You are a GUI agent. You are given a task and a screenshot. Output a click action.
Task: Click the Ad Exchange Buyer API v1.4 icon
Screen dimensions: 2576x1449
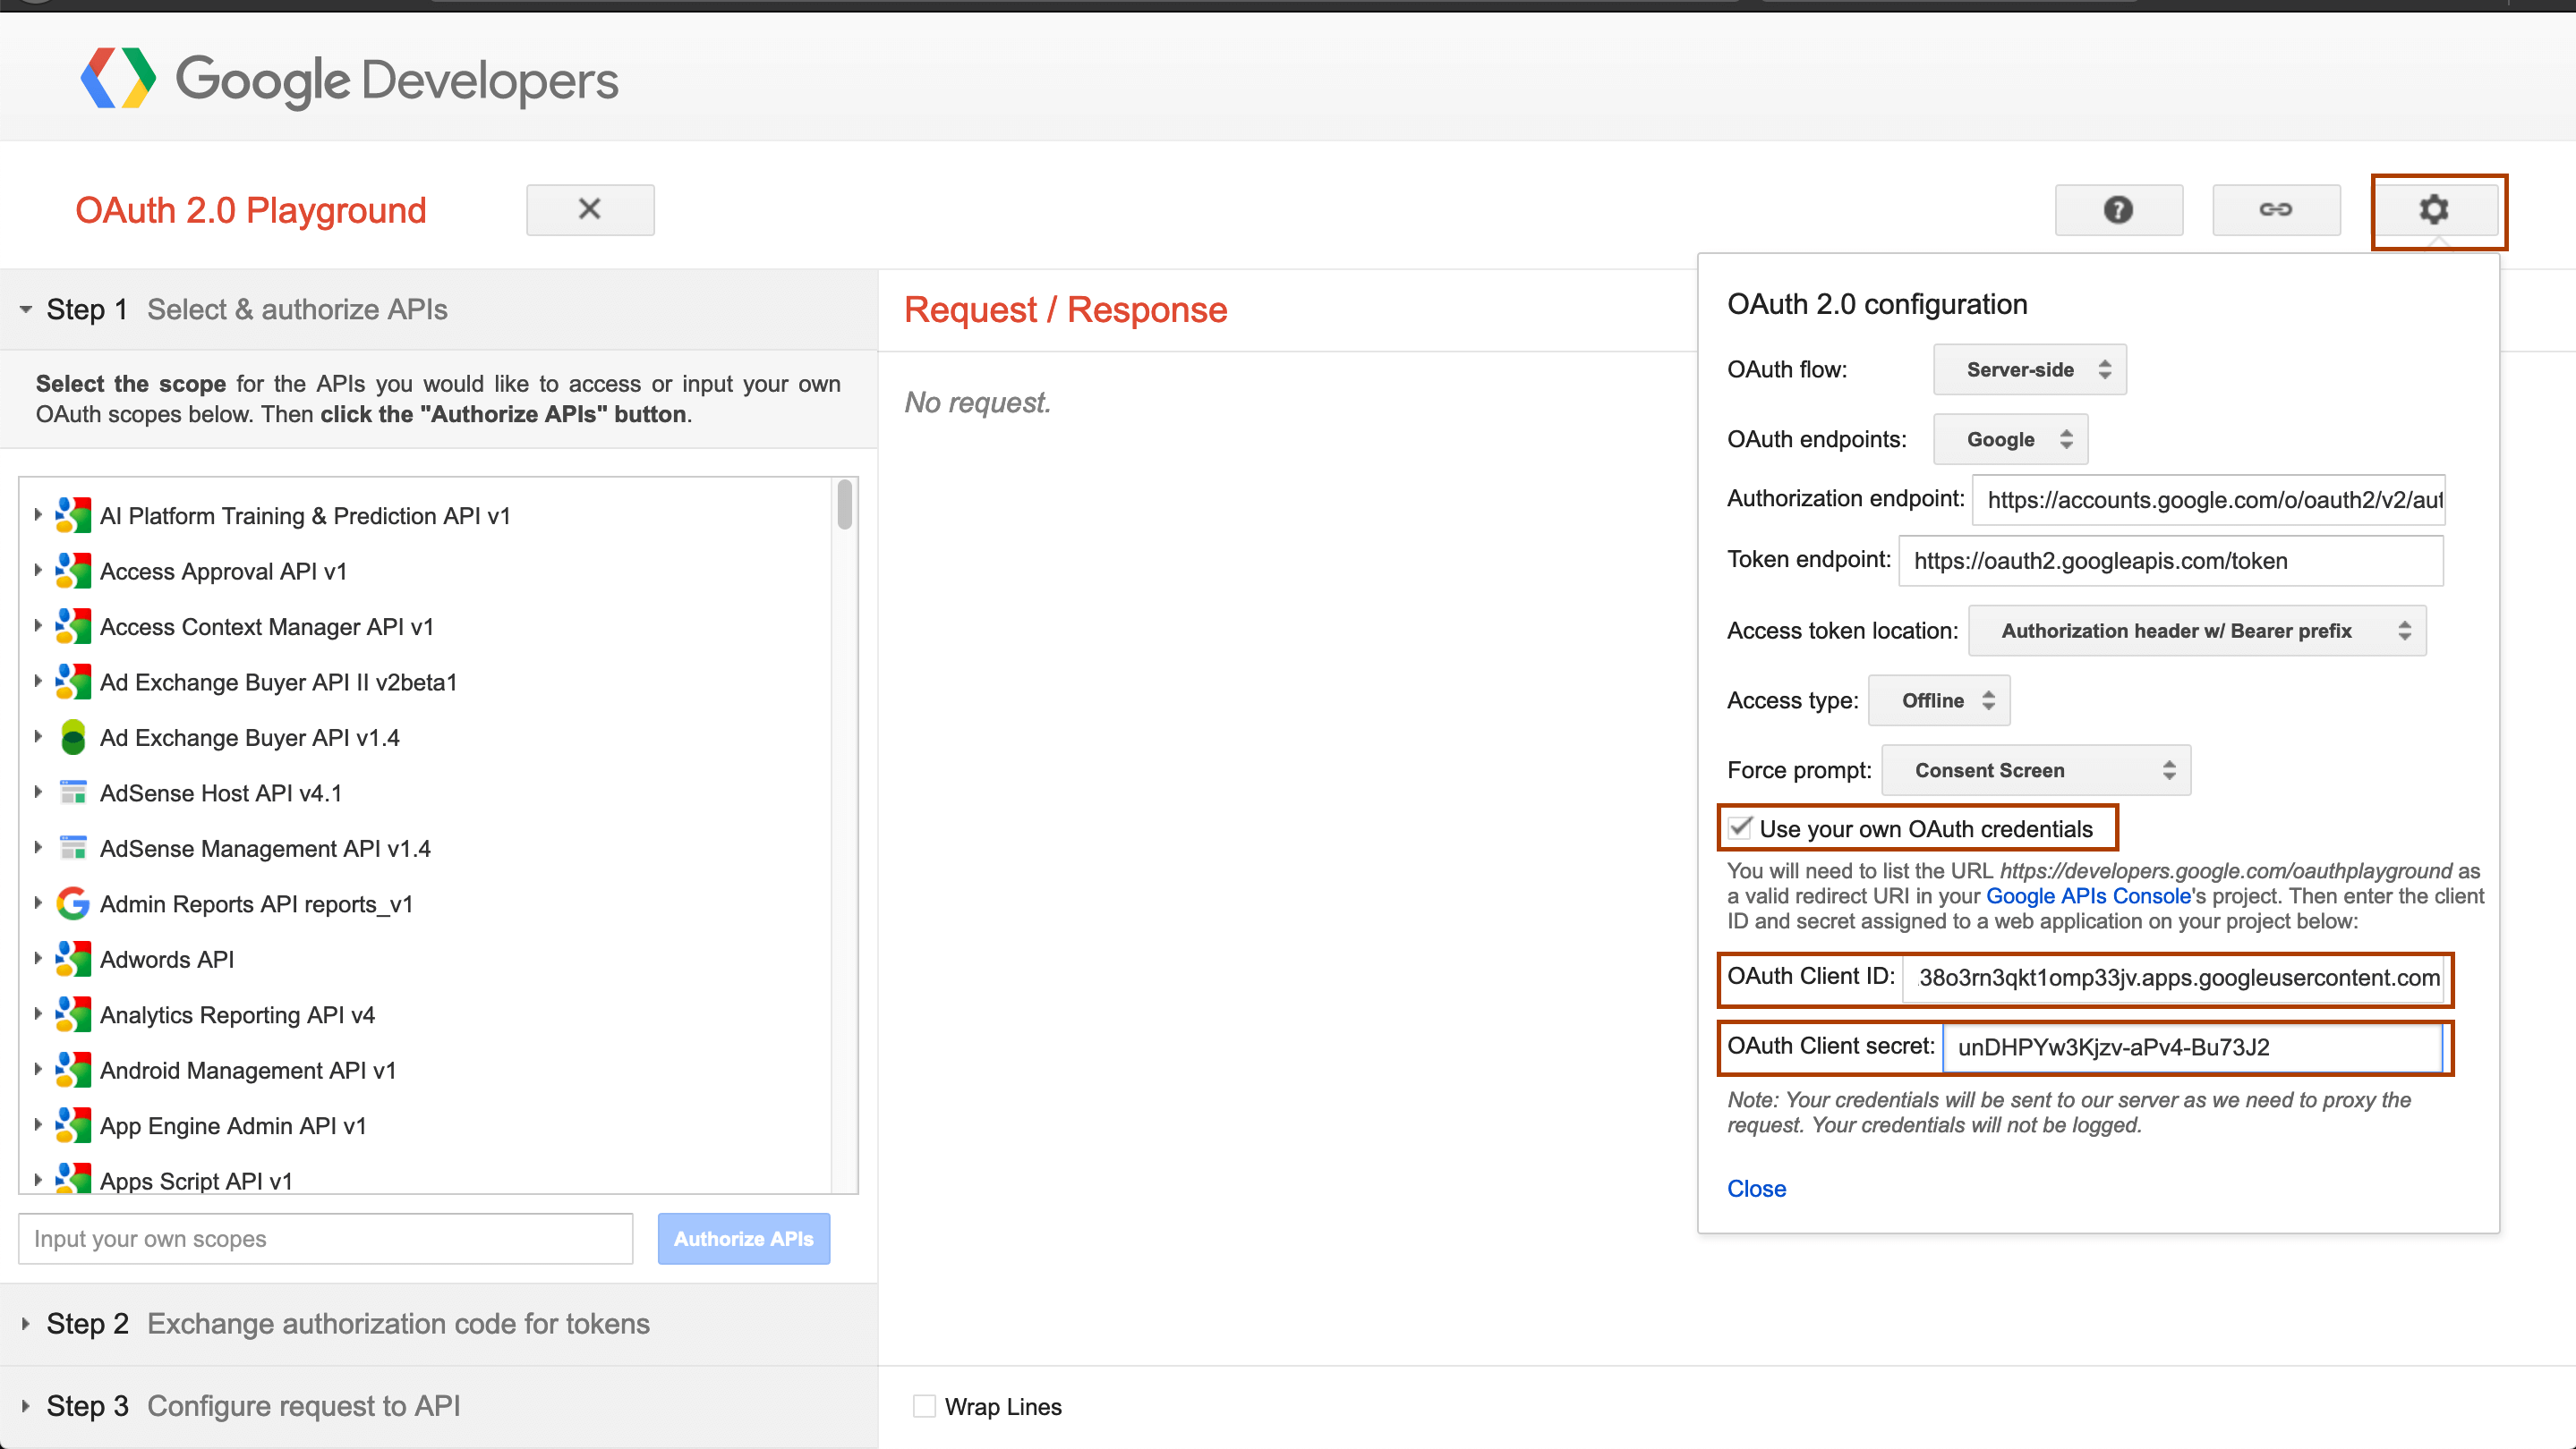point(74,735)
